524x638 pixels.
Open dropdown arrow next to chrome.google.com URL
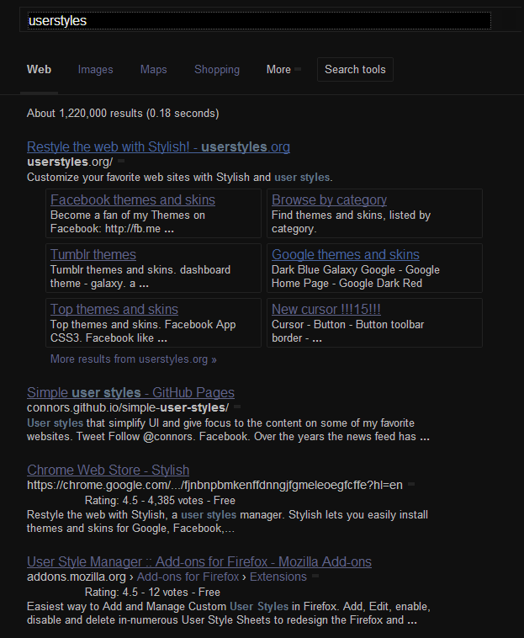(x=411, y=485)
